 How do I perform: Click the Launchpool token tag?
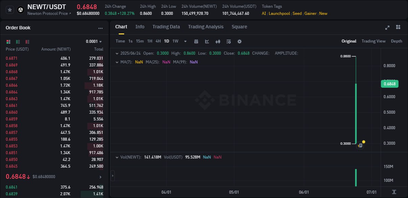pyautogui.click(x=279, y=13)
